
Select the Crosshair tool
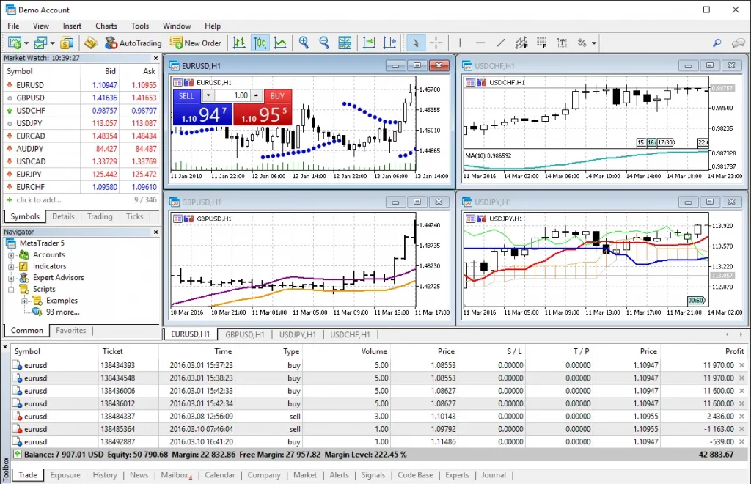pos(436,43)
